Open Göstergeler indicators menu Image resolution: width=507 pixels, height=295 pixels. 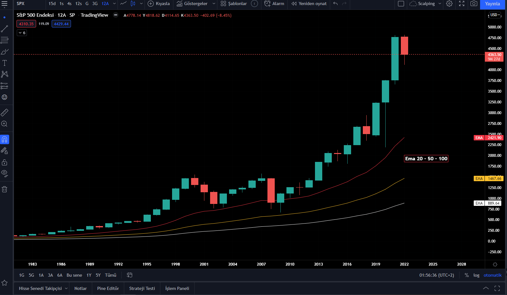tap(192, 4)
